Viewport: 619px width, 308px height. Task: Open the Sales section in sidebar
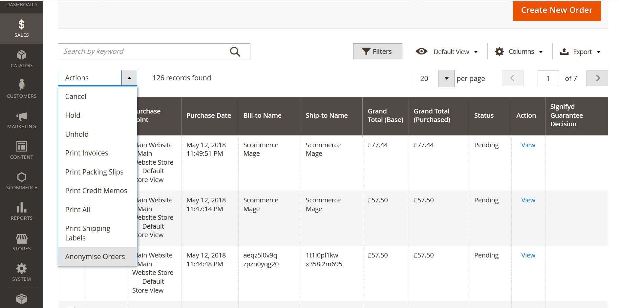[21, 29]
